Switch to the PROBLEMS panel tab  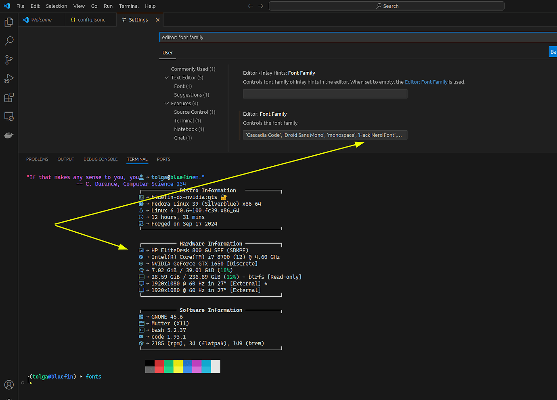(x=37, y=159)
